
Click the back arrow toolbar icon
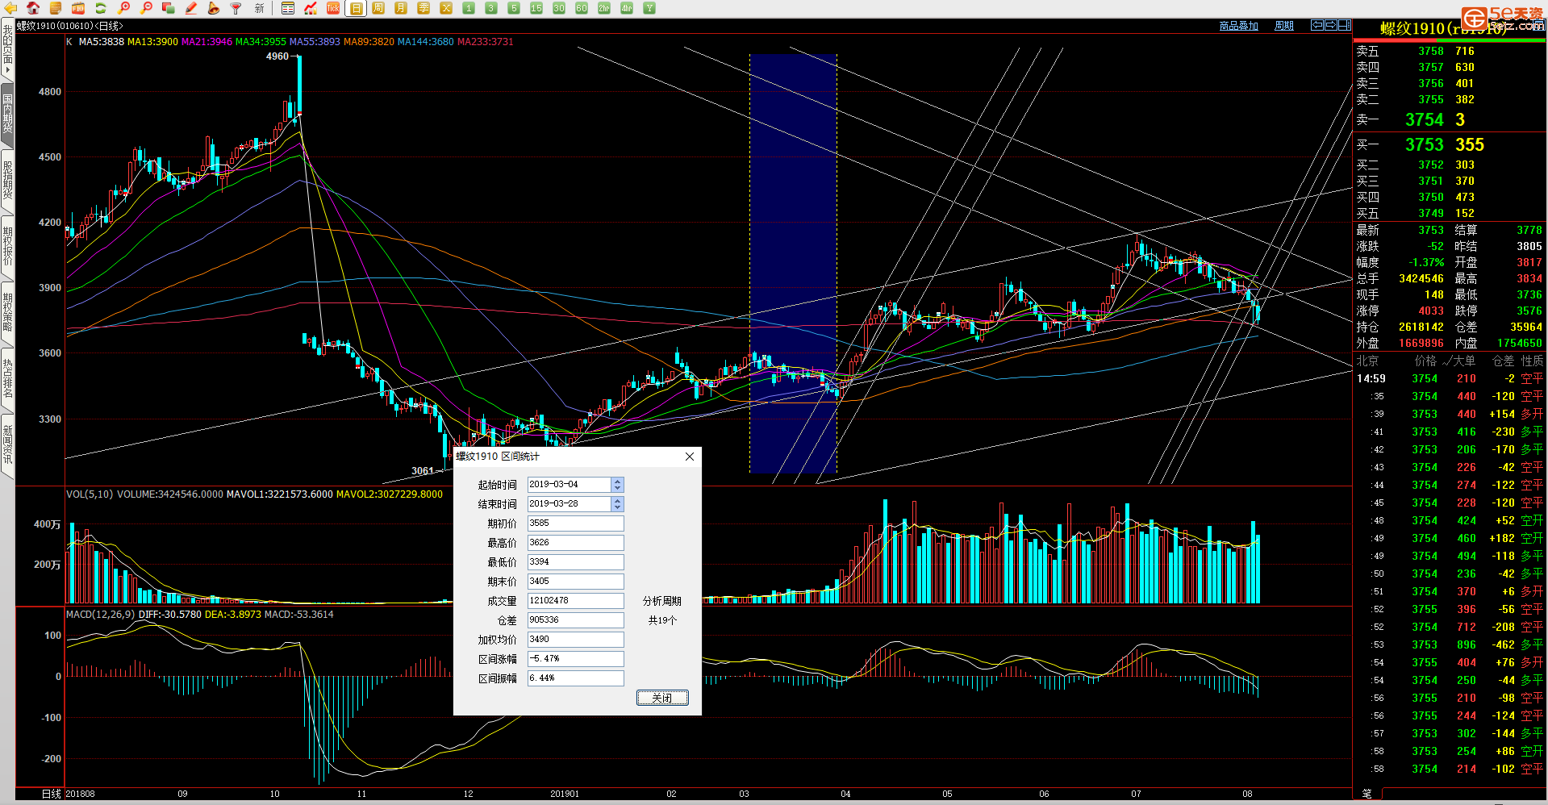[10, 8]
